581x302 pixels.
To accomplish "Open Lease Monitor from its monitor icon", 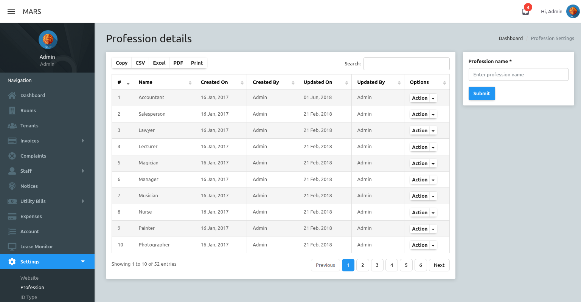I will click(x=12, y=246).
